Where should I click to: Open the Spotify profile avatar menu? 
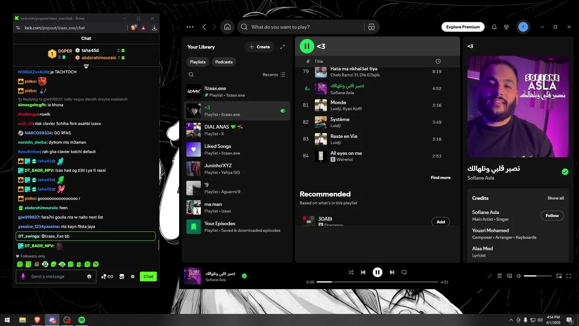click(x=523, y=27)
